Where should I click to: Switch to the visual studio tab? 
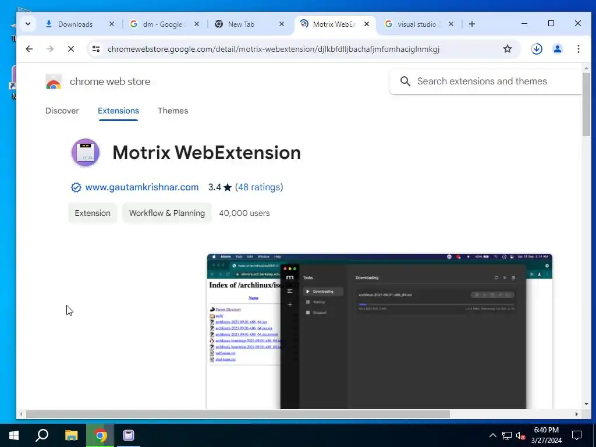(x=418, y=24)
